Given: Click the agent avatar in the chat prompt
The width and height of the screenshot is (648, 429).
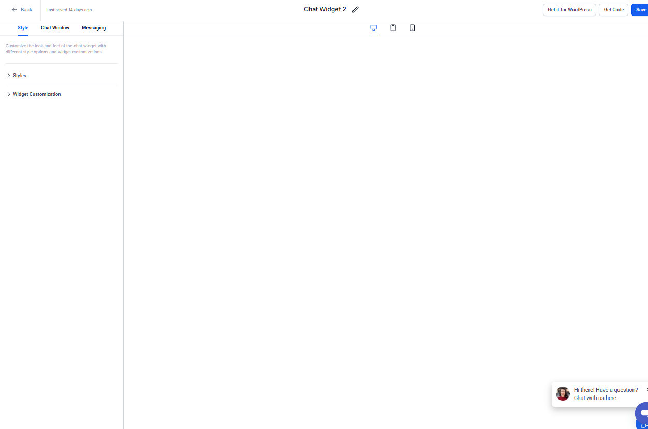Looking at the screenshot, I should [563, 394].
